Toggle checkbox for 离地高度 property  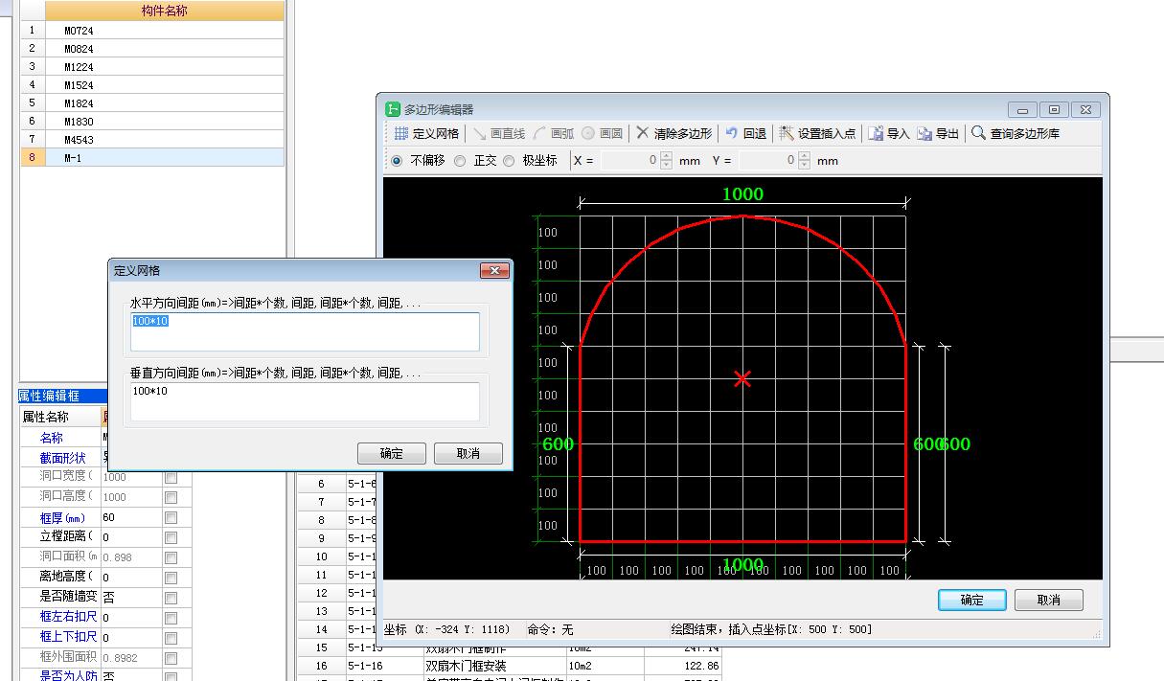coord(171,577)
